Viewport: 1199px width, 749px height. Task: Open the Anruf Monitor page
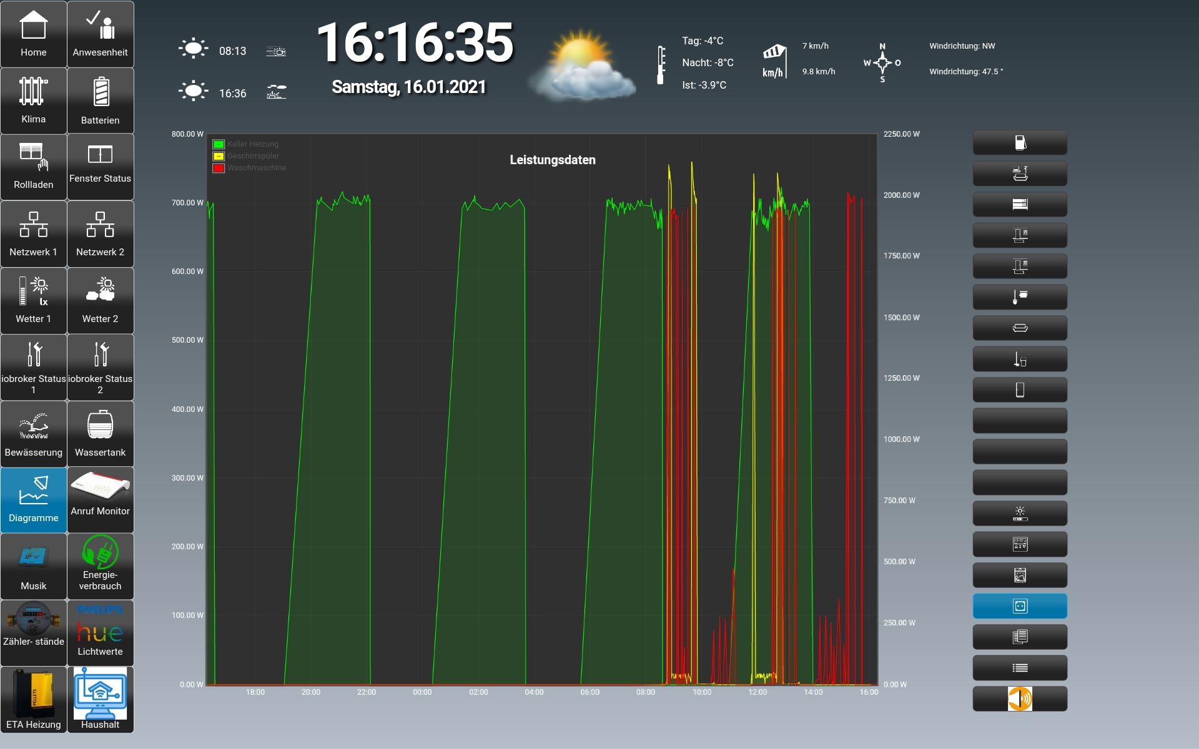(100, 499)
